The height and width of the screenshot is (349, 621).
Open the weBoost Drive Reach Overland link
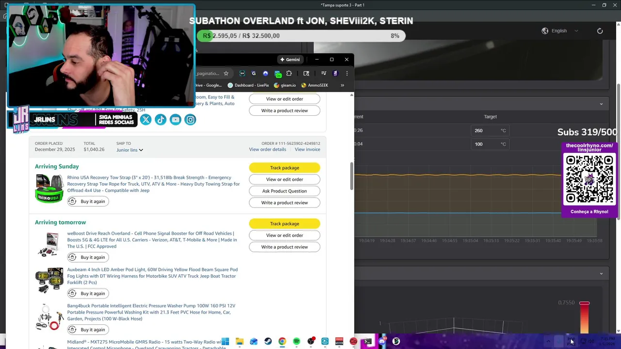tap(152, 240)
